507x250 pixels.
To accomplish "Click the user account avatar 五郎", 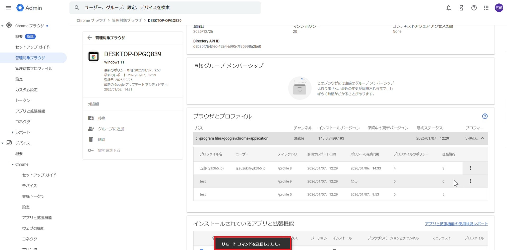I will pyautogui.click(x=499, y=8).
